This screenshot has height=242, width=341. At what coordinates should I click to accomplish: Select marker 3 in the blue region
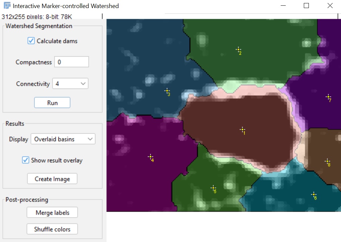tap(166, 91)
